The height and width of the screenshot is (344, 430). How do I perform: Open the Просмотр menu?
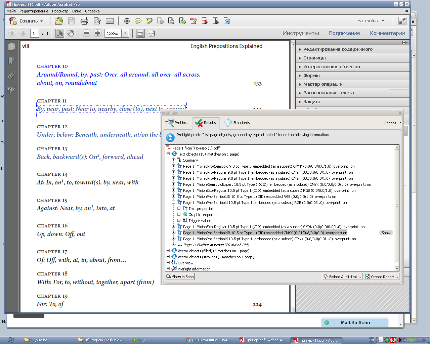[60, 11]
